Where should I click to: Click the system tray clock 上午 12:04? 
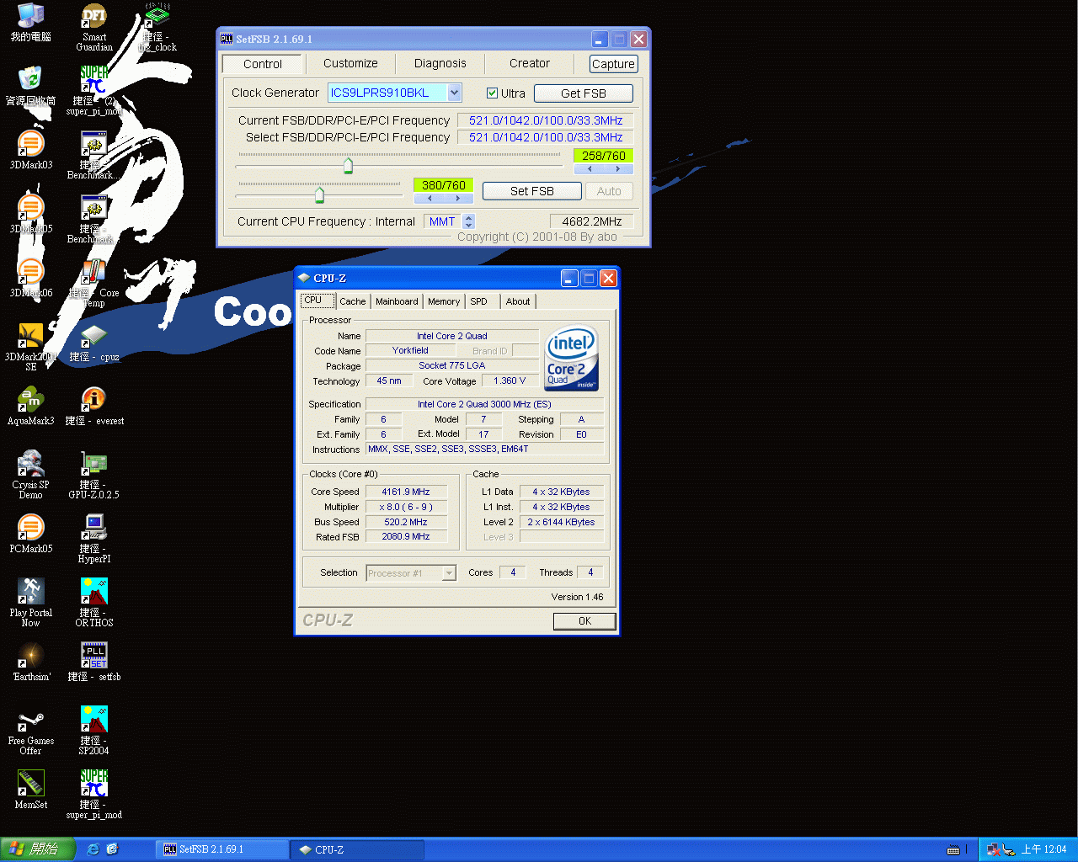tap(1043, 849)
